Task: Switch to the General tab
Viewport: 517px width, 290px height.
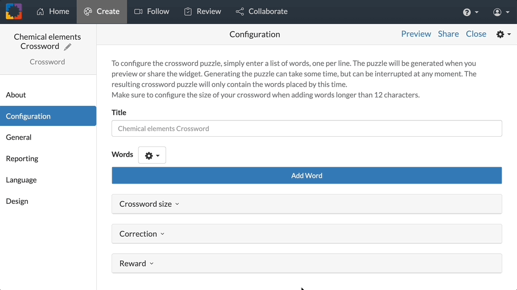Action: [19, 137]
